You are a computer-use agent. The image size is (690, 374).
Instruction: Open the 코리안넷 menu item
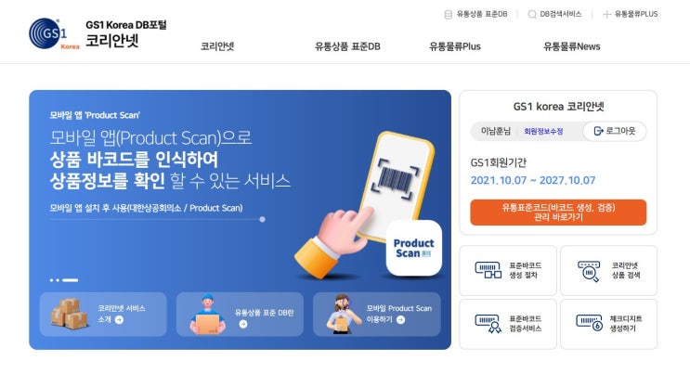[x=217, y=46]
